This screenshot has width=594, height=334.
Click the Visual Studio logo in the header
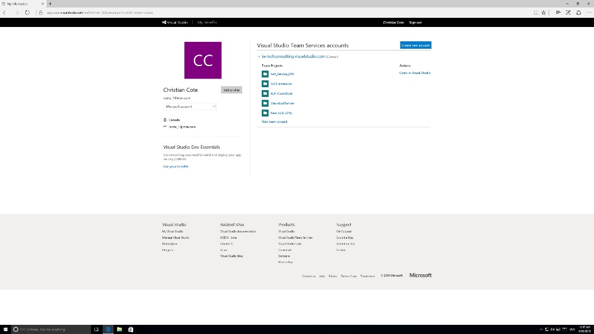coord(174,22)
